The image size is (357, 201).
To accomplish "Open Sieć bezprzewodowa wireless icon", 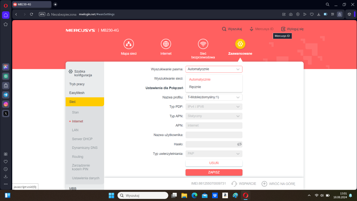I will click(x=203, y=44).
